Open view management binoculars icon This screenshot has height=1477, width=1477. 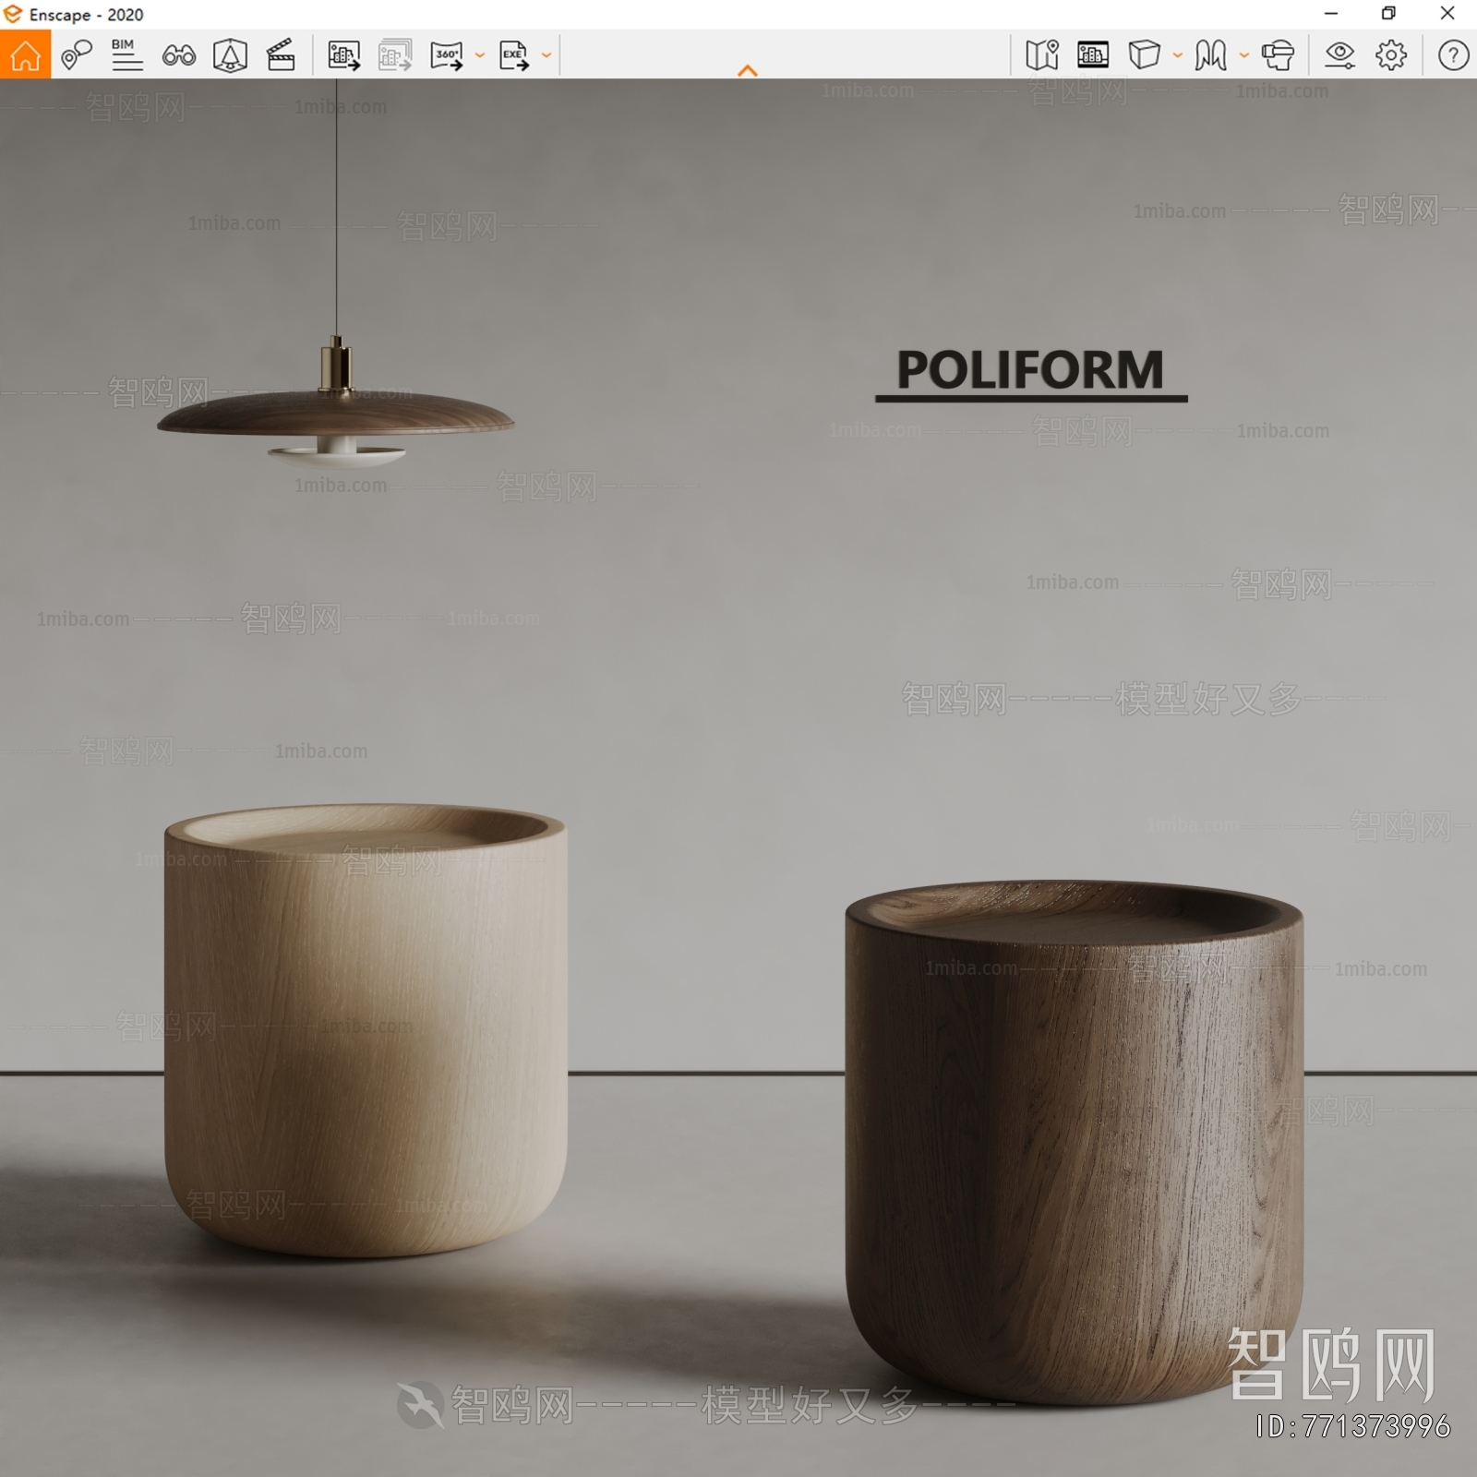(178, 55)
